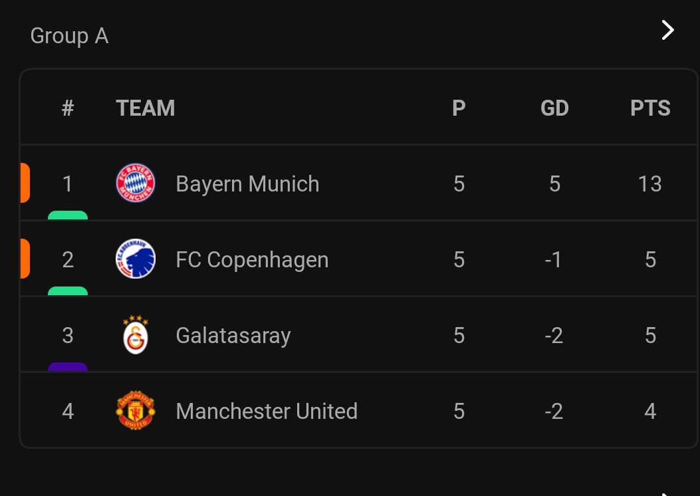Click the Galatasaray club crest
The image size is (700, 496).
136,335
